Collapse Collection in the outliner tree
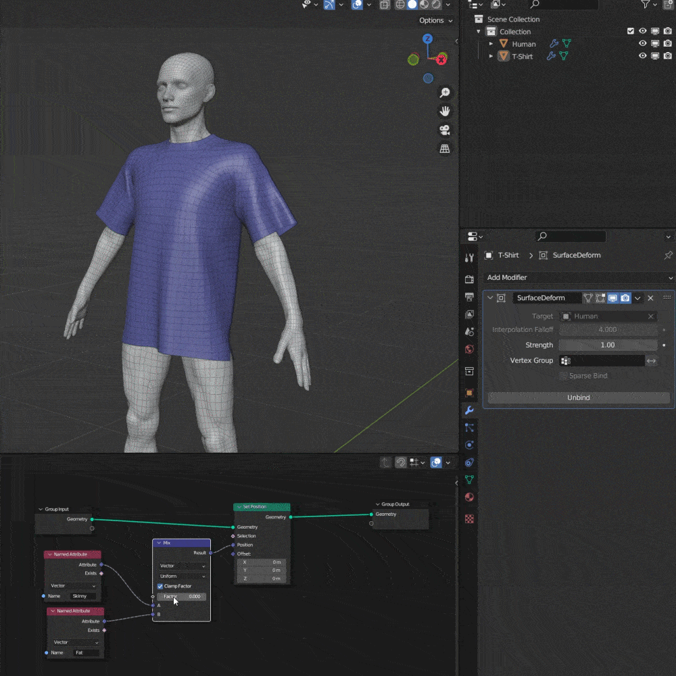The height and width of the screenshot is (676, 676). [478, 32]
